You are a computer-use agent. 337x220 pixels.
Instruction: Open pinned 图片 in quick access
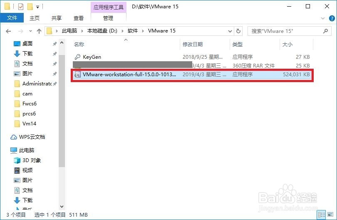pos(27,74)
